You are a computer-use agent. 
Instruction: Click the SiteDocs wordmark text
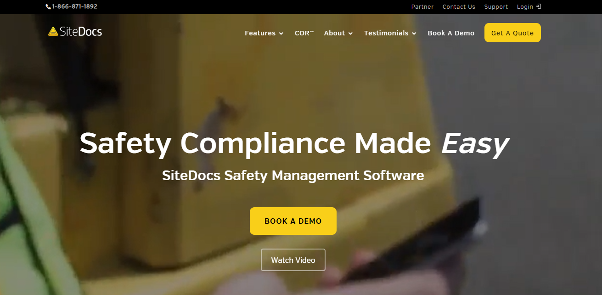coord(81,31)
